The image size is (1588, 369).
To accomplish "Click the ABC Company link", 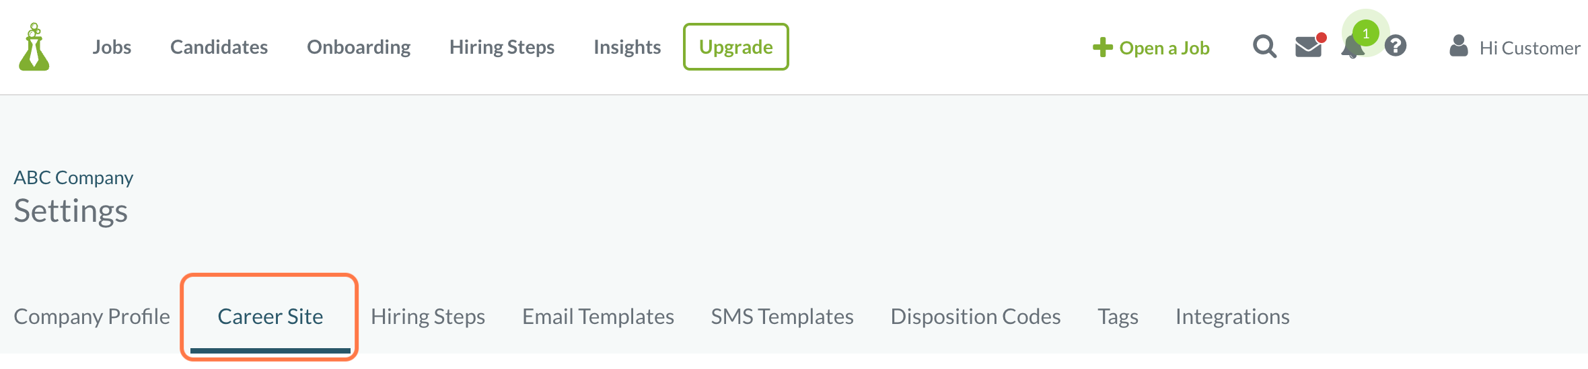I will [x=73, y=177].
